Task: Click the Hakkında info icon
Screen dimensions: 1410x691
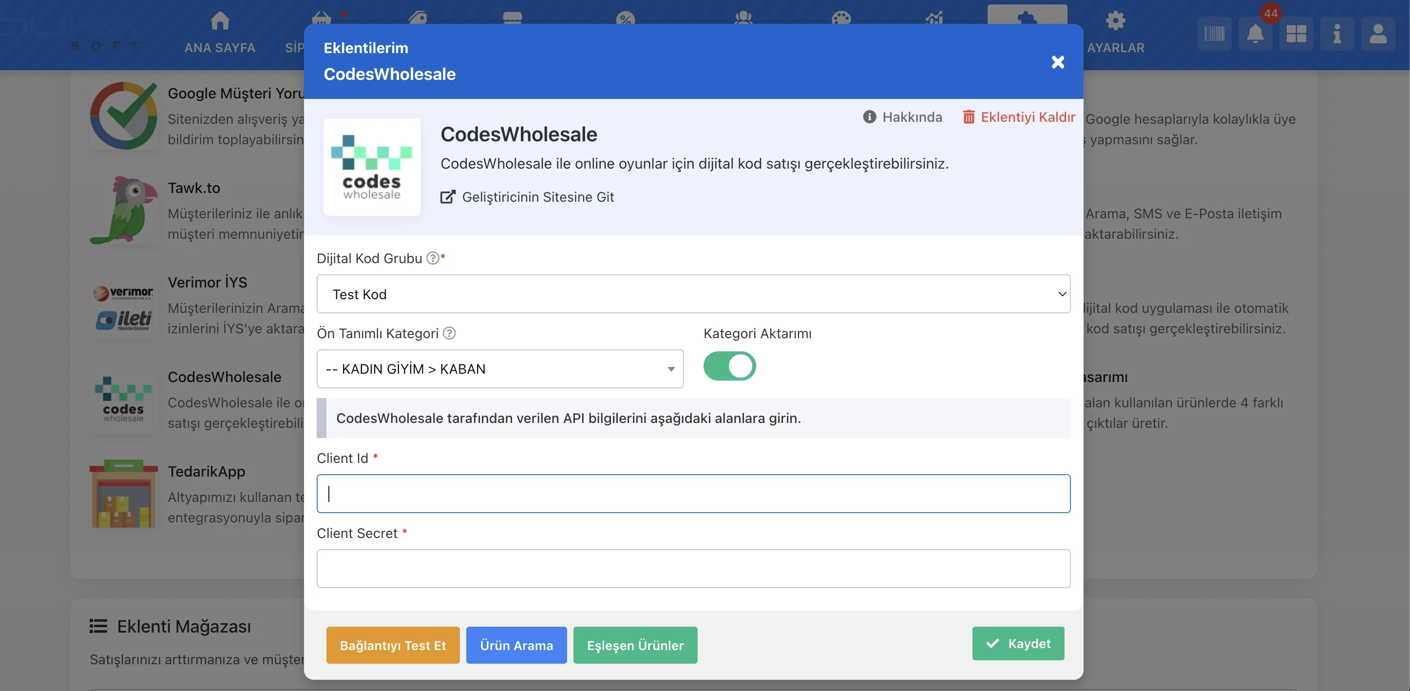Action: 869,116
